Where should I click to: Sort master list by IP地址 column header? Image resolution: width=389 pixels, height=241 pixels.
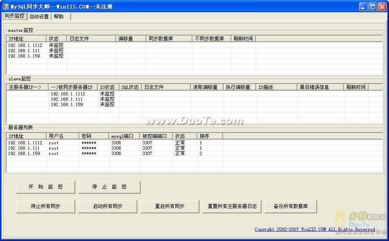(26, 39)
